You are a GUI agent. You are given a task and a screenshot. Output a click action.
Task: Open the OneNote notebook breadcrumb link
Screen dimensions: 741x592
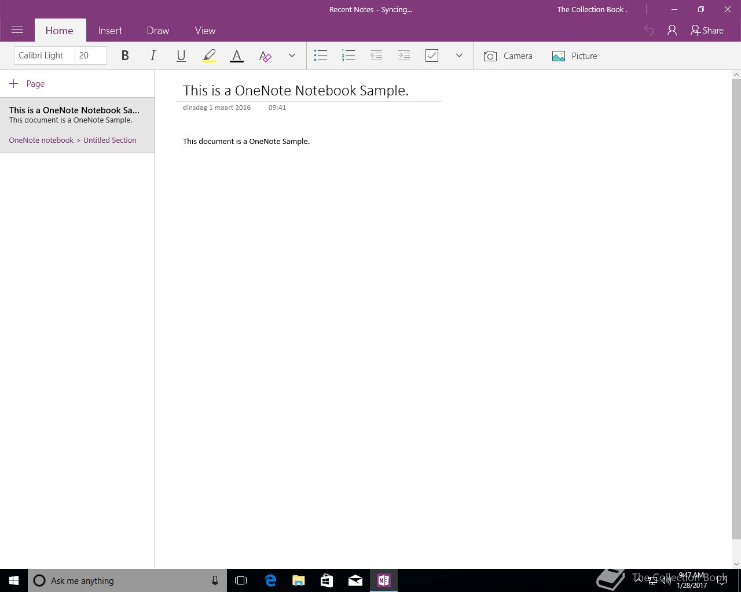point(41,140)
